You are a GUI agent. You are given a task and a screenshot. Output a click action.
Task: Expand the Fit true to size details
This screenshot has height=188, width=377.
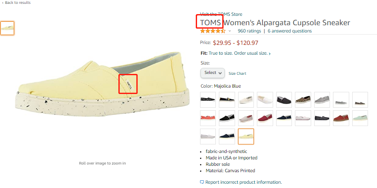click(269, 53)
